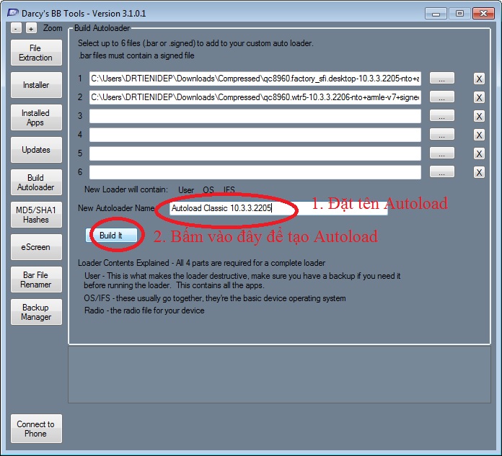Open the eScreen tool
The image size is (502, 456).
click(36, 247)
